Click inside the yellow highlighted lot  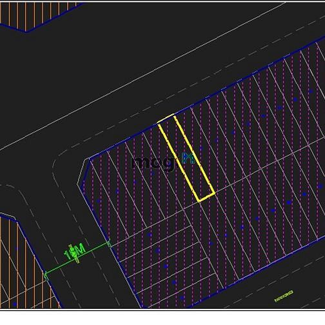186,158
